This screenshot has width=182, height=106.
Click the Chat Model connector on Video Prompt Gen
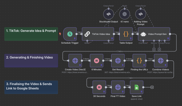point(143,41)
